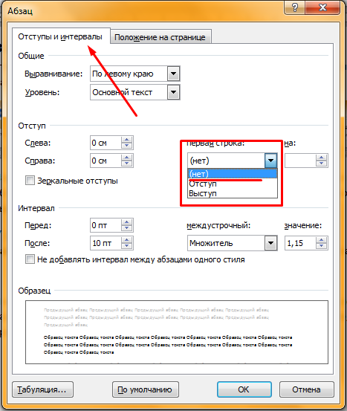
Task: Increase the line spacing value 1,15
Action: click(x=321, y=240)
